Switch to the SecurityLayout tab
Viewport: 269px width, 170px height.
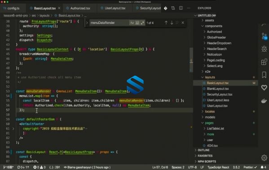148,8
